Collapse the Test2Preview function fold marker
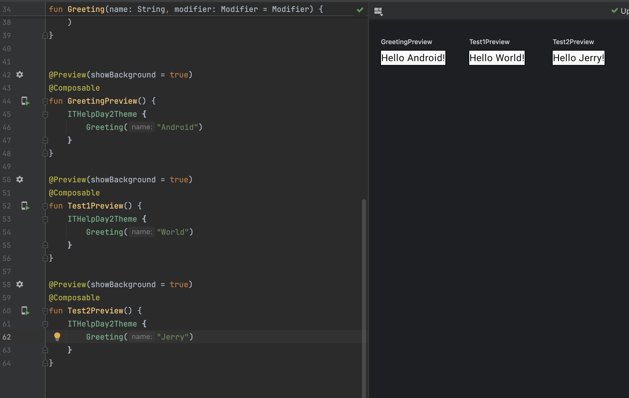Image resolution: width=629 pixels, height=398 pixels. click(x=45, y=311)
